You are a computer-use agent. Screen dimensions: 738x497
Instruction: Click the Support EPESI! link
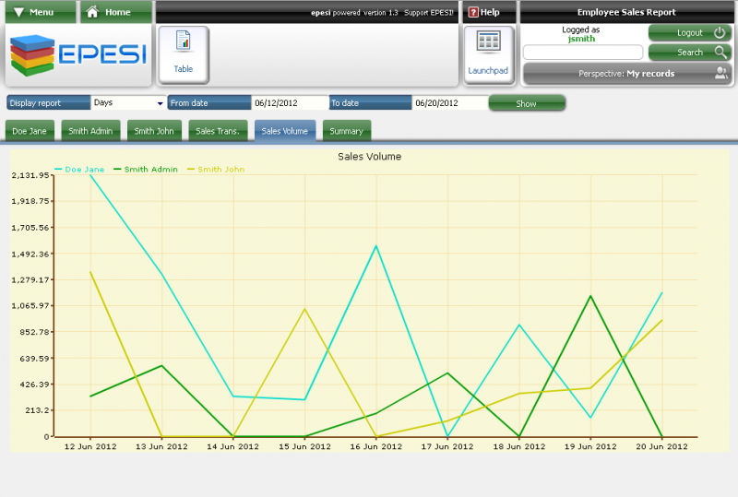(429, 13)
